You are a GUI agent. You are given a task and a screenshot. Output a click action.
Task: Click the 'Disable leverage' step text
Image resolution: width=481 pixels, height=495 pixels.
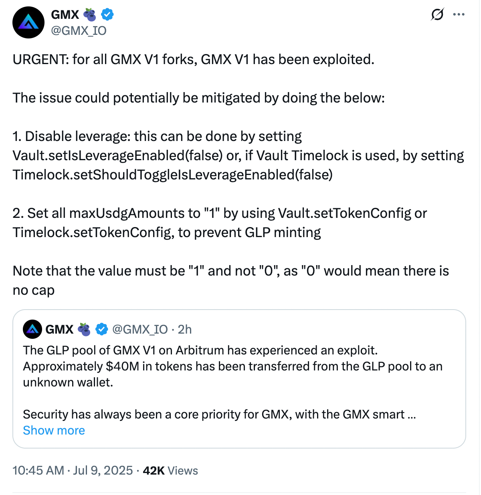pyautogui.click(x=157, y=137)
